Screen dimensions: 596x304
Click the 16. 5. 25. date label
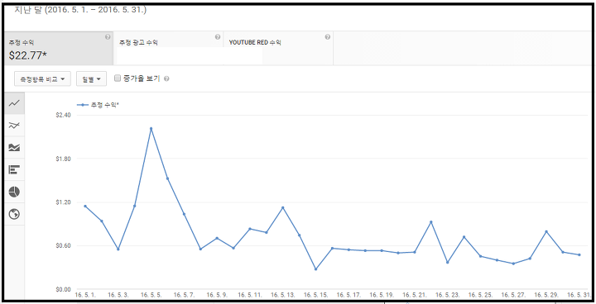tap(480, 295)
